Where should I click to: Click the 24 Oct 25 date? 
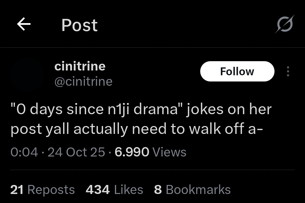point(76,152)
